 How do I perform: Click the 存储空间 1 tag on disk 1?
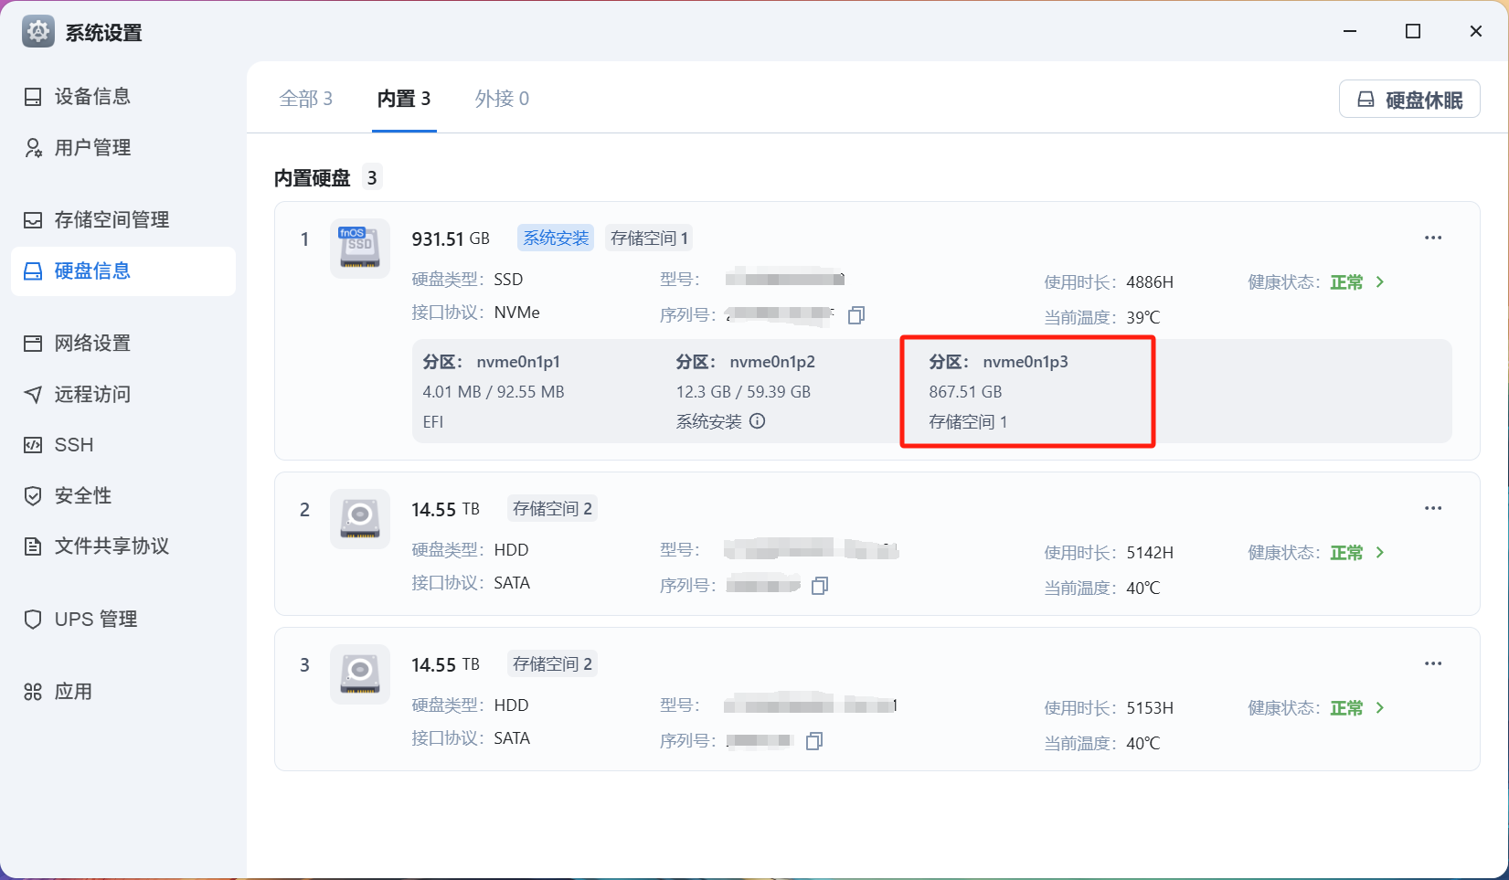649,239
